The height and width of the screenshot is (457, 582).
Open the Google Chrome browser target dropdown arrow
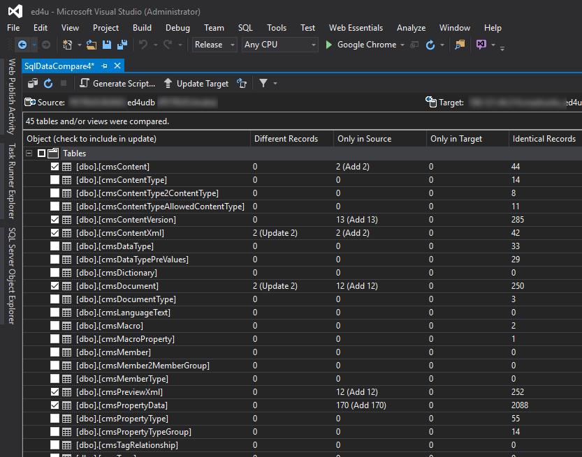402,45
